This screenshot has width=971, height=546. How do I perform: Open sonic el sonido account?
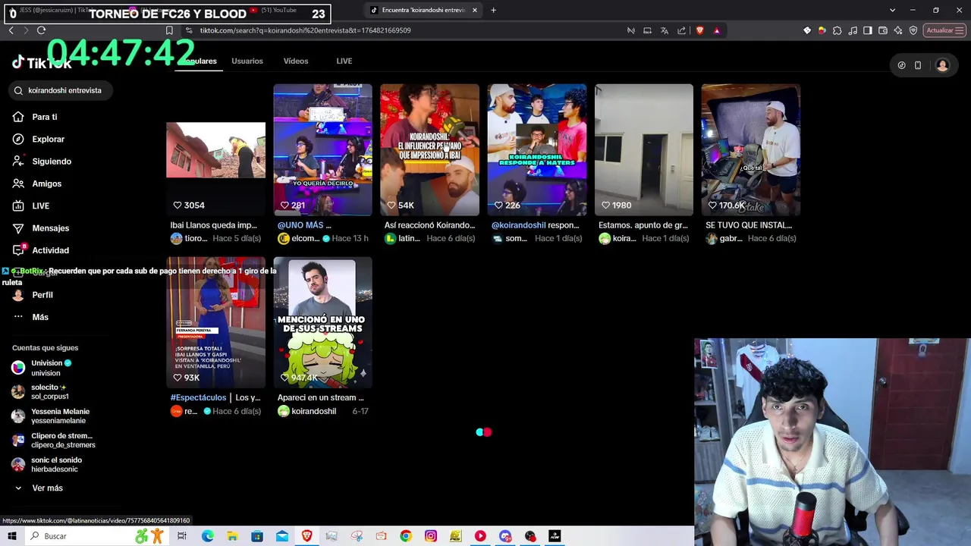pos(46,465)
